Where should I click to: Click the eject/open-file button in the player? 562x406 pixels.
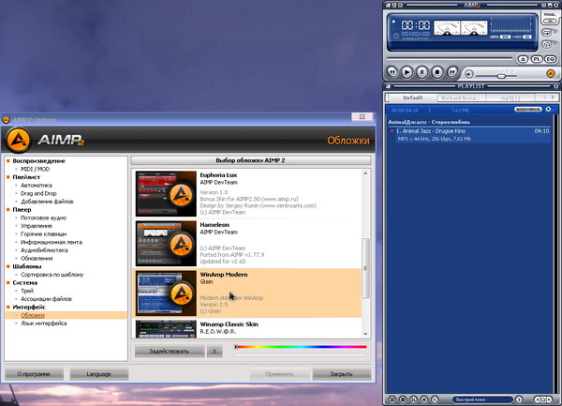tap(523, 59)
